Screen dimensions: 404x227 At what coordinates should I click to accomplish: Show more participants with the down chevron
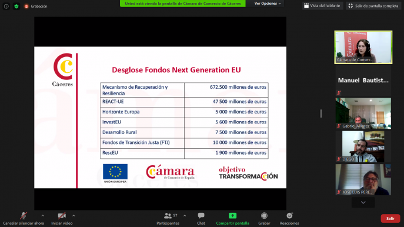pyautogui.click(x=363, y=202)
